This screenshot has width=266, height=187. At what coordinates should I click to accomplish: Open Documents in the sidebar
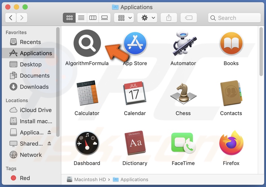[28, 76]
